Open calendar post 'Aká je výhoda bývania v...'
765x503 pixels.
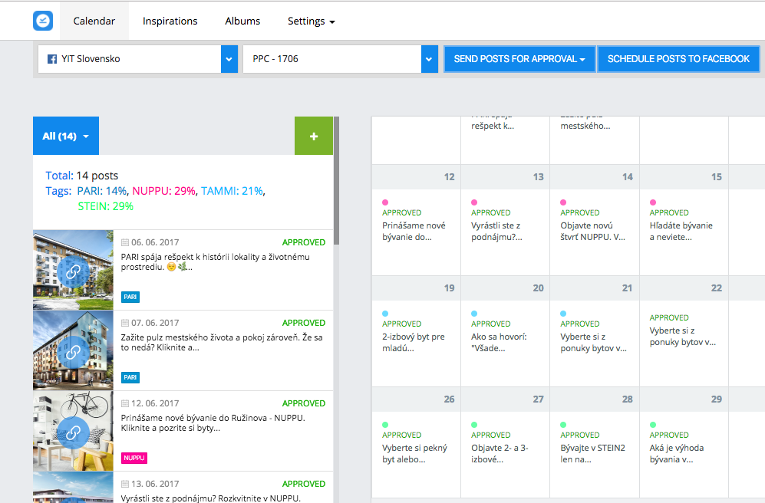[677, 454]
